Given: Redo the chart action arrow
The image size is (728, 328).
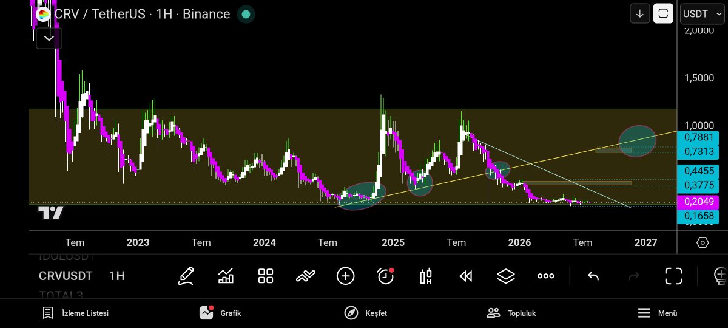Looking at the screenshot, I should point(634,276).
